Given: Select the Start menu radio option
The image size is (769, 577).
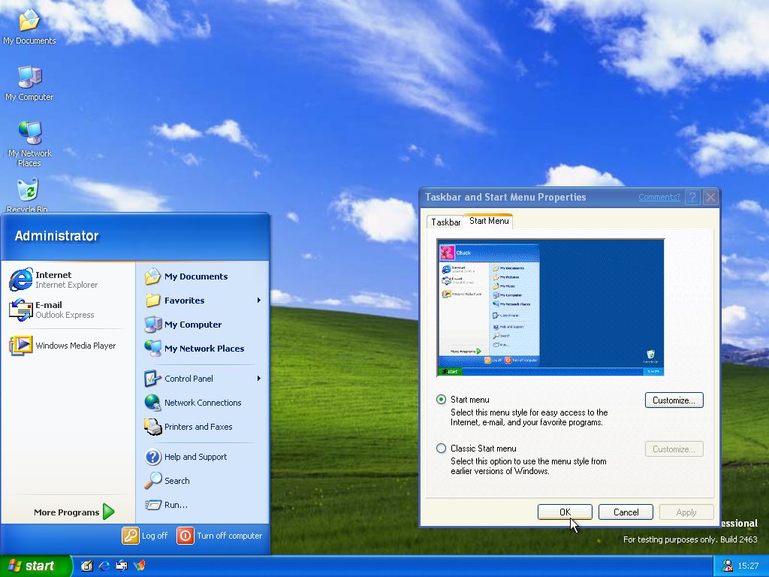Looking at the screenshot, I should click(x=442, y=400).
